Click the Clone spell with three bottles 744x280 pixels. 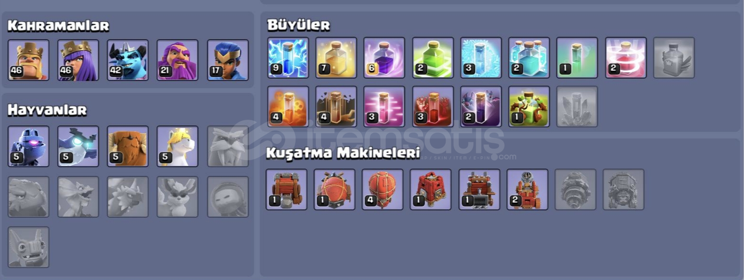(x=529, y=58)
